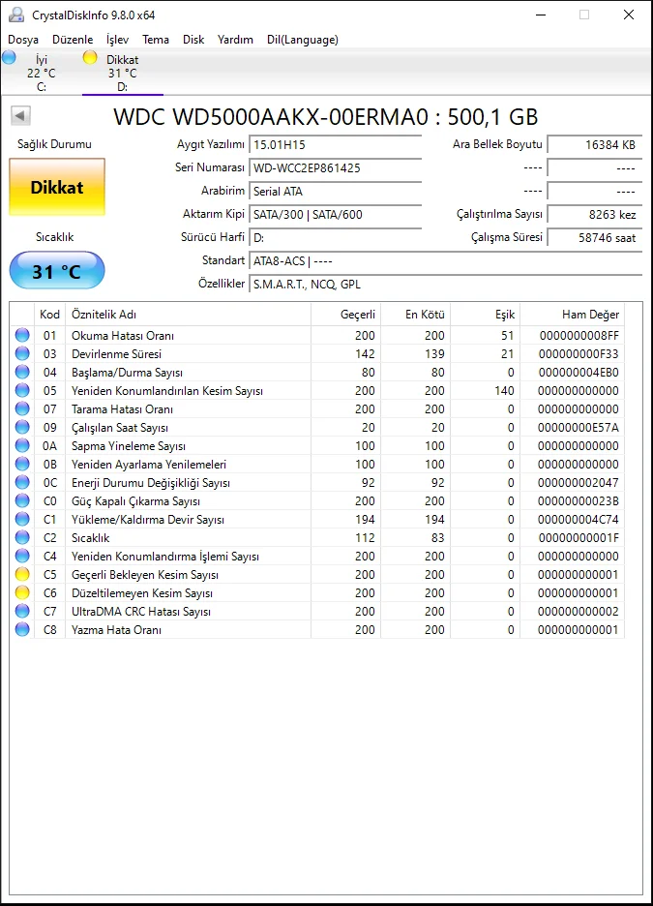Open the Dil(Language) menu
The width and height of the screenshot is (653, 906).
click(x=303, y=40)
